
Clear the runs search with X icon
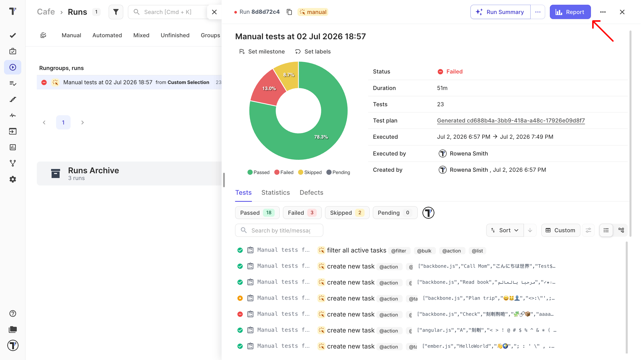pos(214,12)
